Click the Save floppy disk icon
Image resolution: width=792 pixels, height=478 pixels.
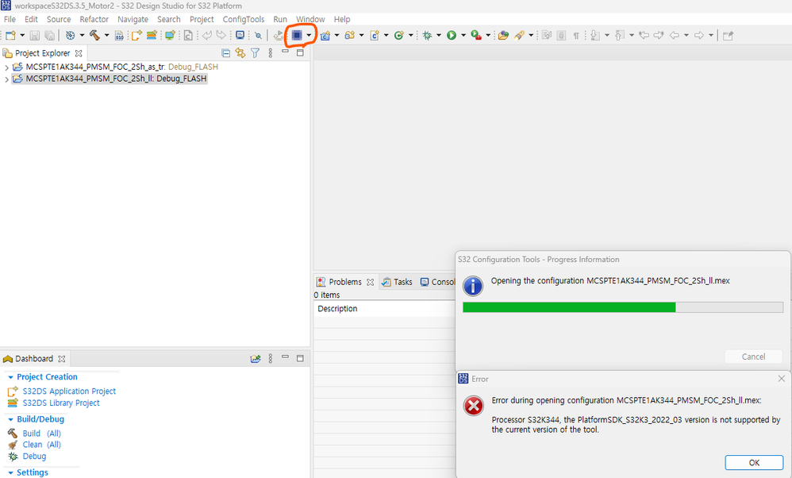(x=34, y=36)
